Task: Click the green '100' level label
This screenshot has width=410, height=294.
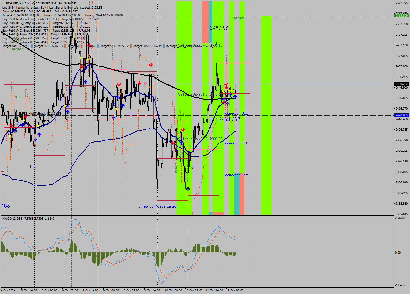Action: [19, 97]
